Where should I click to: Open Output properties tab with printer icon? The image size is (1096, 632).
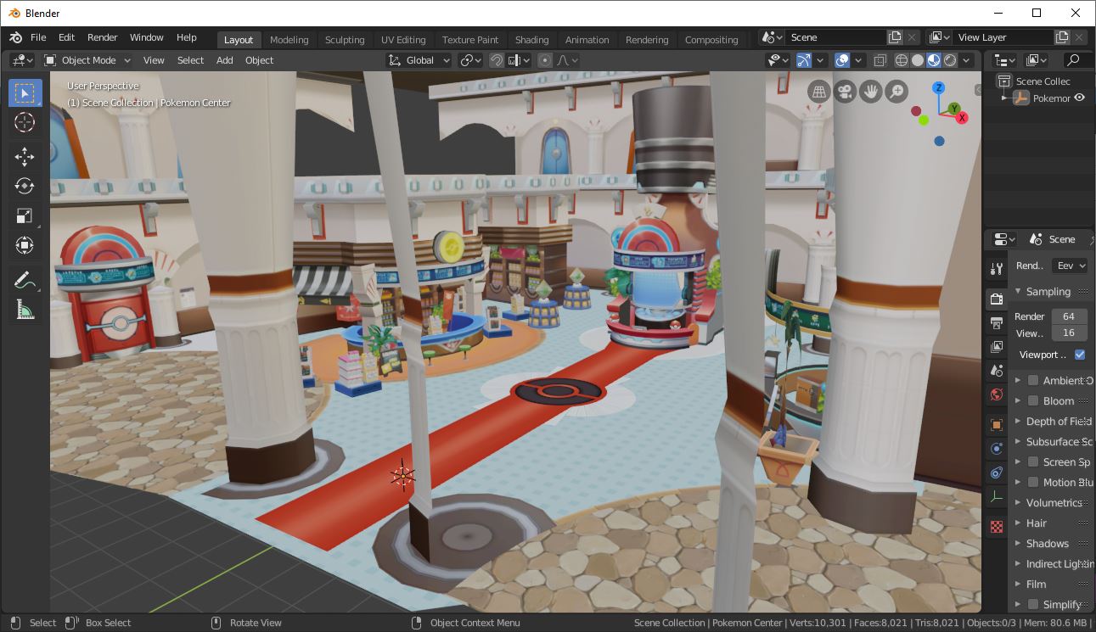point(997,323)
